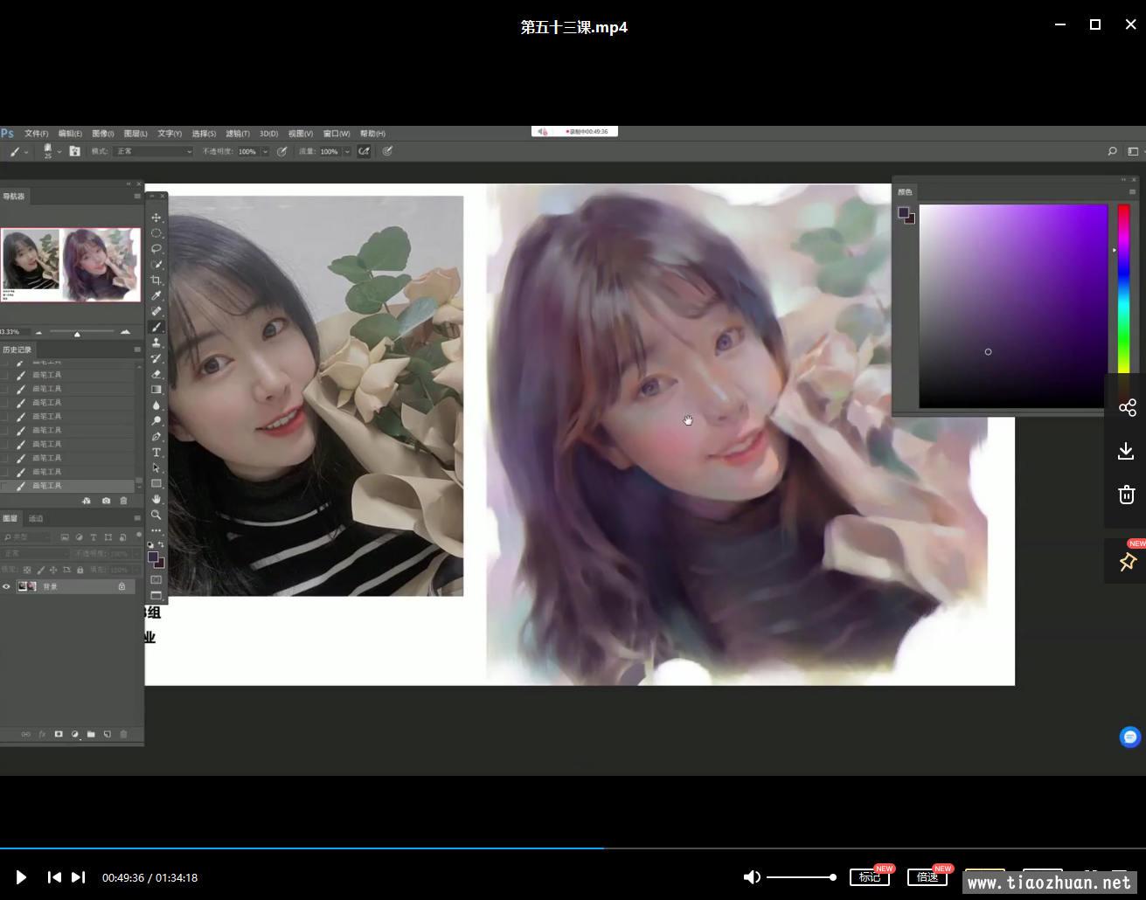1146x900 pixels.
Task: Create new snapshot with camera icon
Action: coord(106,501)
